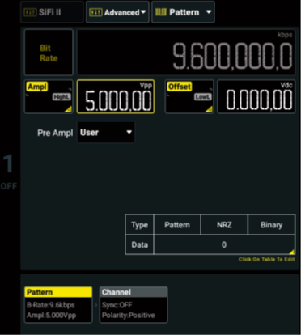
Task: Expand the Pre Ampl User dropdown
Action: (x=106, y=133)
